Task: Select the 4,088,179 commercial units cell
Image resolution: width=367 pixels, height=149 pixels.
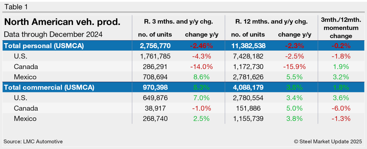Action: (x=248, y=87)
